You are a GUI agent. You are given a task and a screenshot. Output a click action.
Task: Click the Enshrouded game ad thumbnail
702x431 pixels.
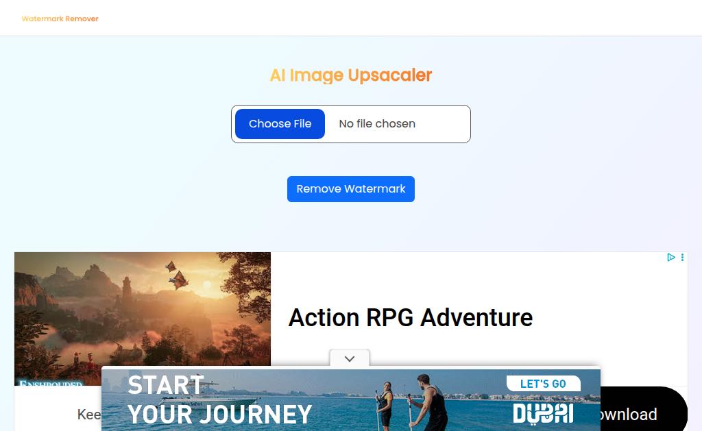coord(143,319)
